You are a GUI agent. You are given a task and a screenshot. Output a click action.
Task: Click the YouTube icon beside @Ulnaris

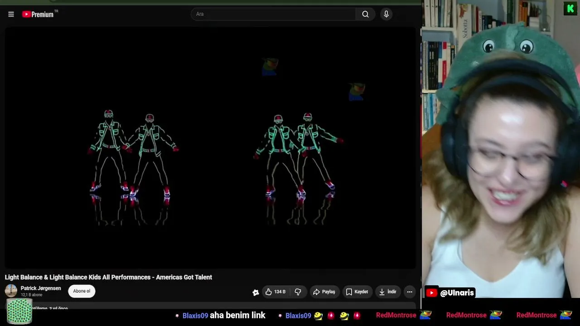431,293
